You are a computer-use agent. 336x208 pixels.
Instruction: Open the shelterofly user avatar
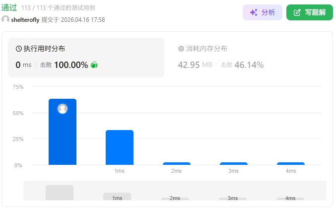coord(5,19)
